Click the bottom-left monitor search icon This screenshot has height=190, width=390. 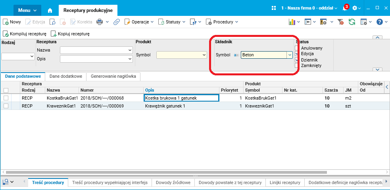point(6,182)
